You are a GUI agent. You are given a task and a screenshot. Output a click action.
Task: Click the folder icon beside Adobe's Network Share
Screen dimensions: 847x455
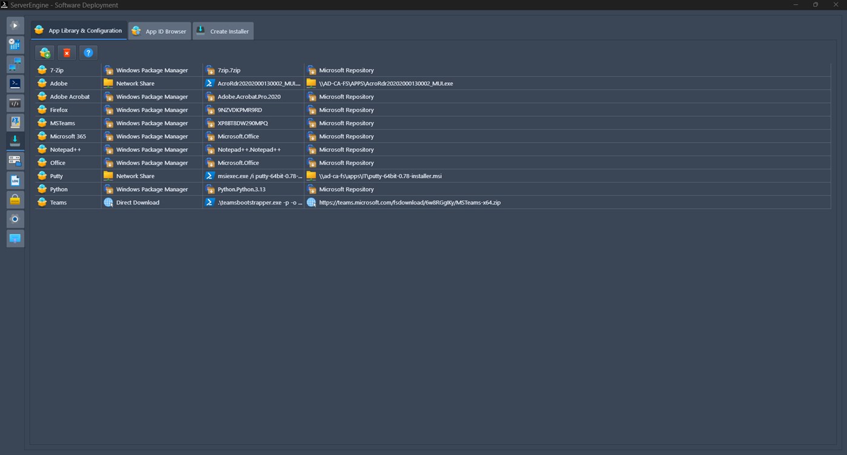pos(108,83)
